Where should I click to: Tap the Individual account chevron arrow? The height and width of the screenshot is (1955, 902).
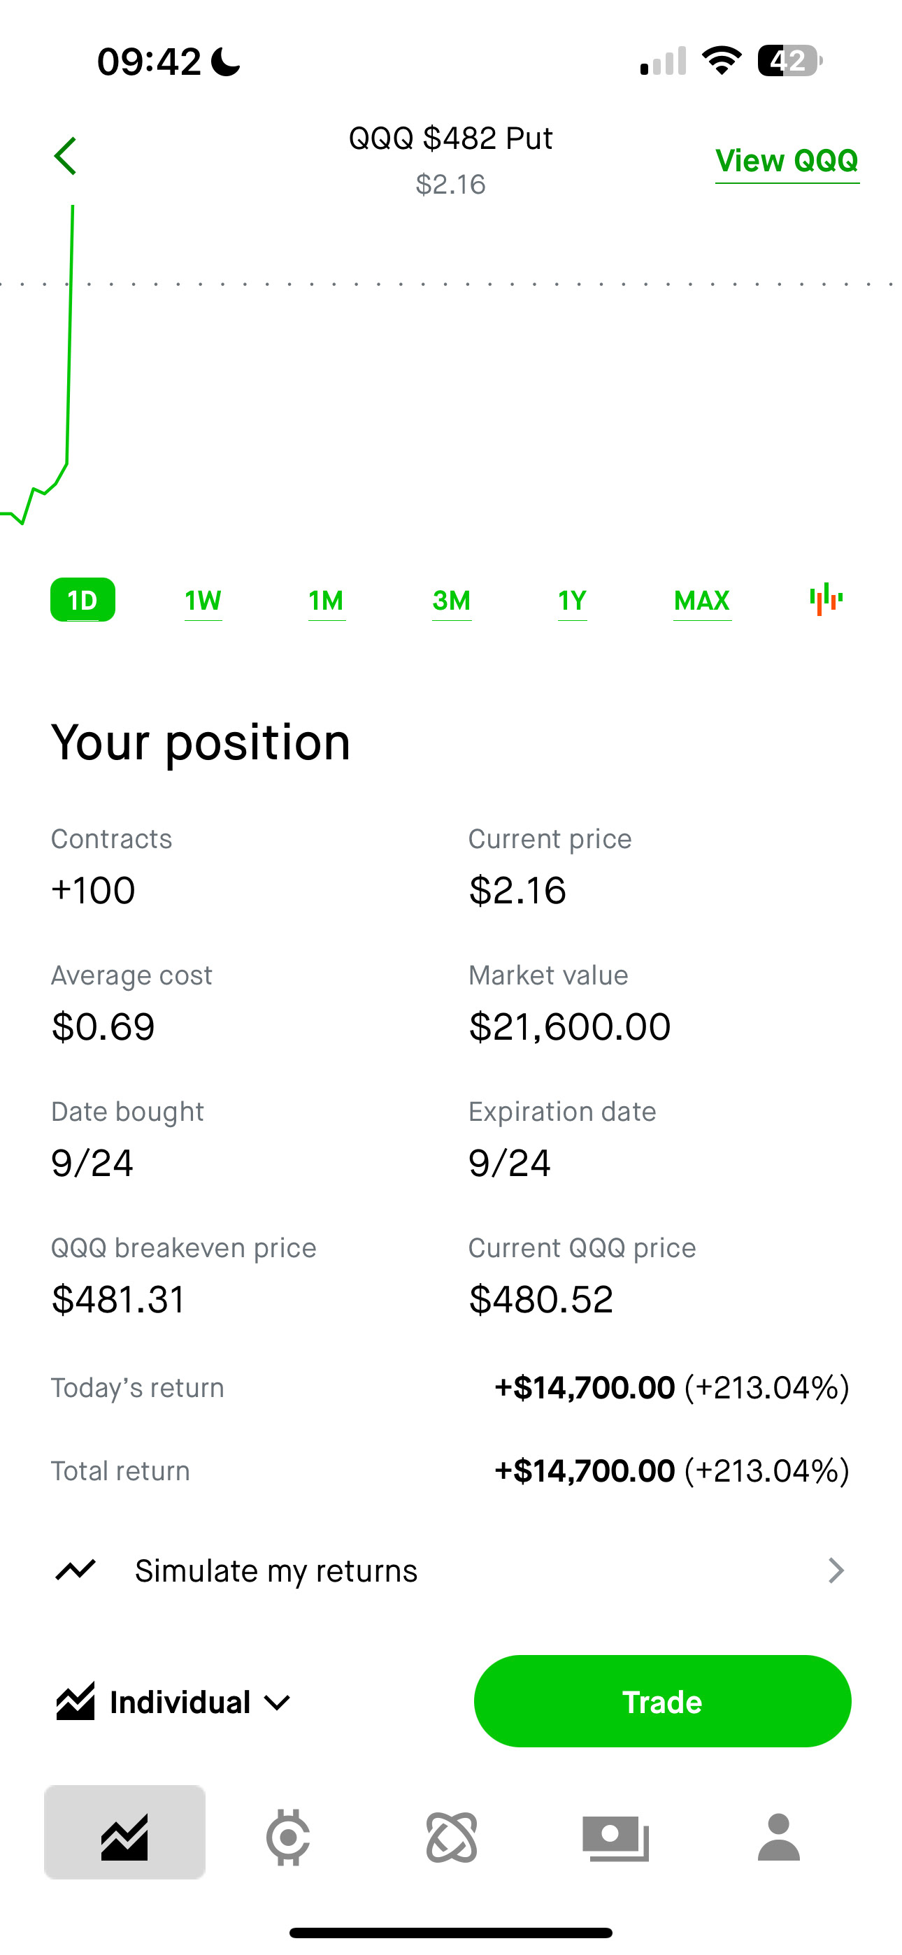(277, 1703)
